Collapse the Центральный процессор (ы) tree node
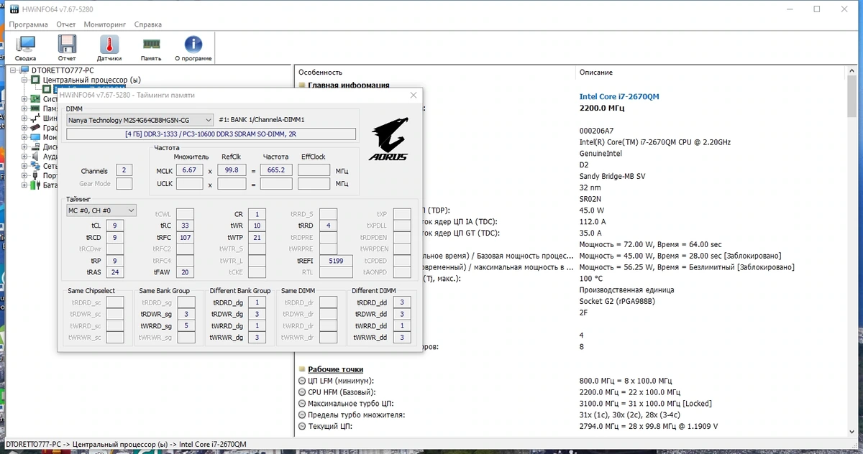Screen dimensions: 863x454 pos(24,80)
